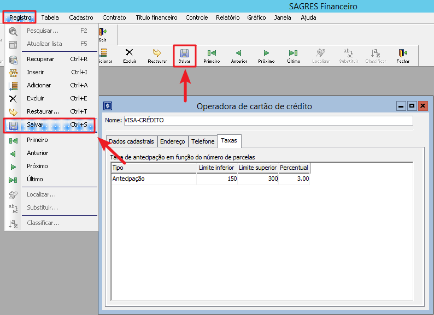Open the Janela menu
The image size is (434, 315).
pos(283,17)
